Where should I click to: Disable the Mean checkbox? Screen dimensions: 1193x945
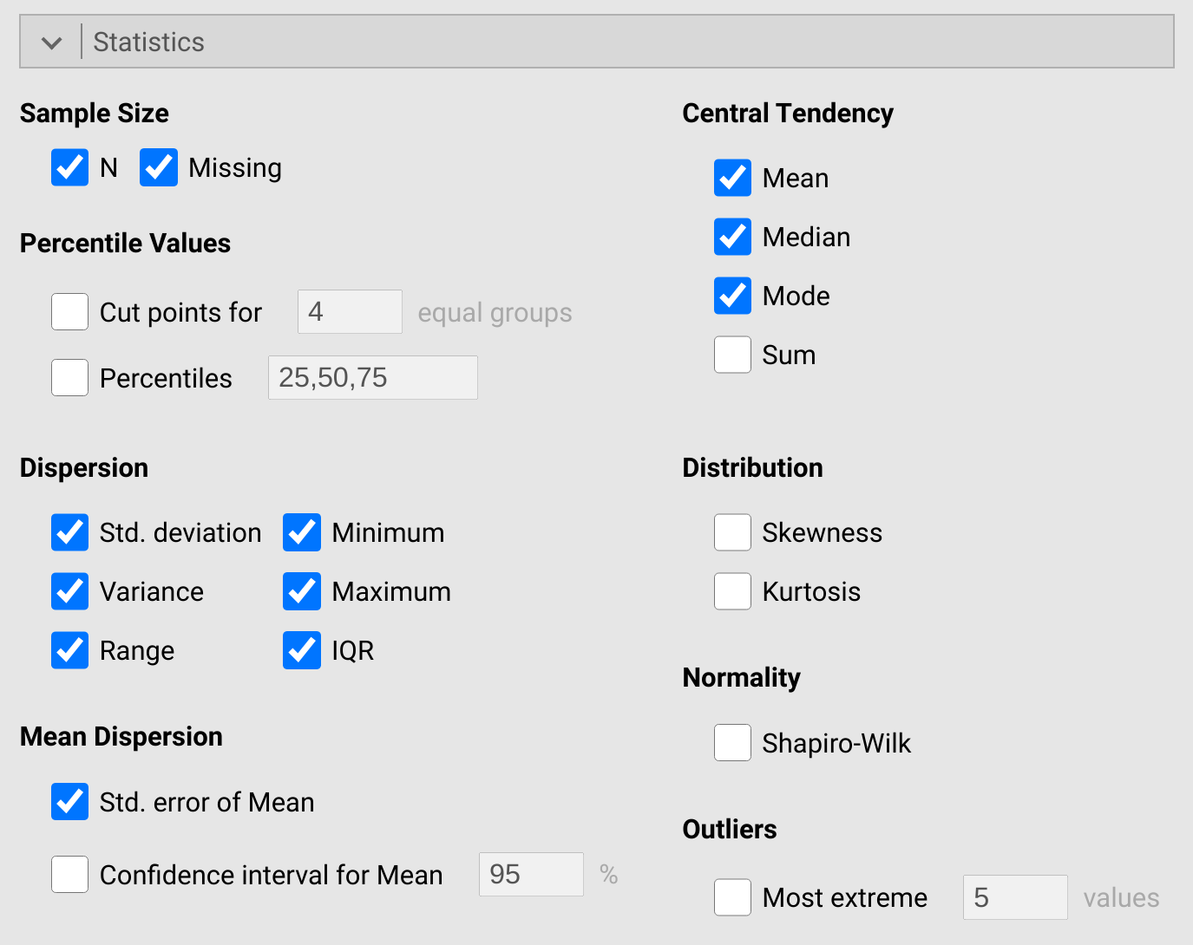click(732, 178)
